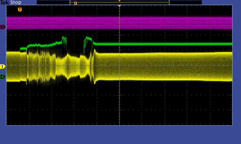Click the black record-length bar right section
This screenshot has width=241, height=144.
[186, 2]
